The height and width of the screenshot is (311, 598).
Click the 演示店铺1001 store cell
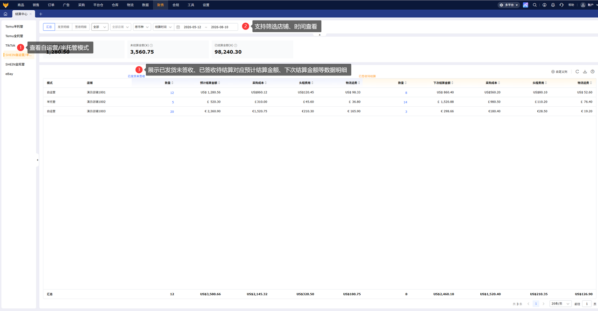pos(96,92)
